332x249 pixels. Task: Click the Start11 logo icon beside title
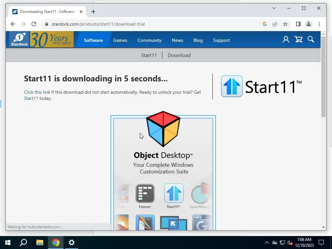pos(231,86)
